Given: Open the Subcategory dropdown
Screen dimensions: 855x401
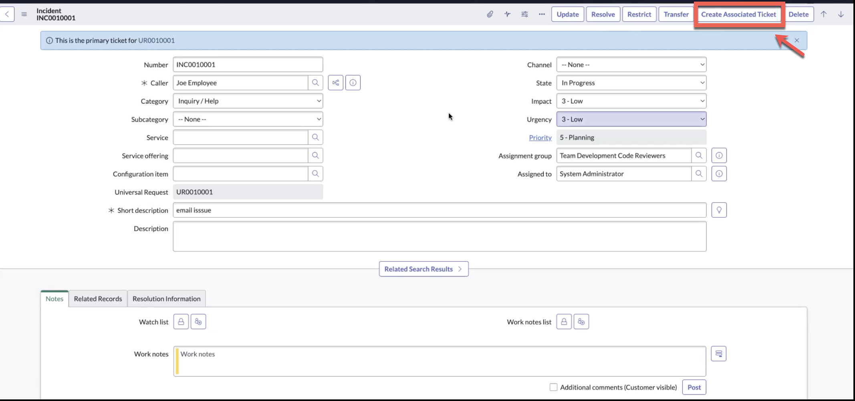Looking at the screenshot, I should [248, 119].
